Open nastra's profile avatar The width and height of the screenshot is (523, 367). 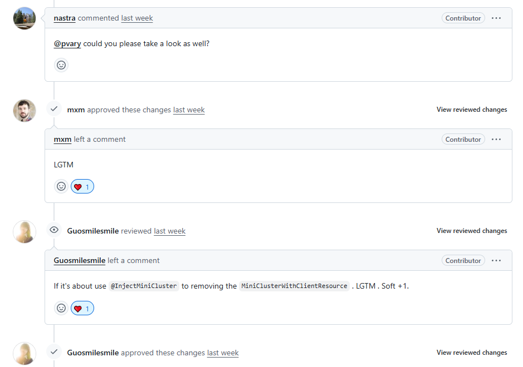(x=25, y=18)
